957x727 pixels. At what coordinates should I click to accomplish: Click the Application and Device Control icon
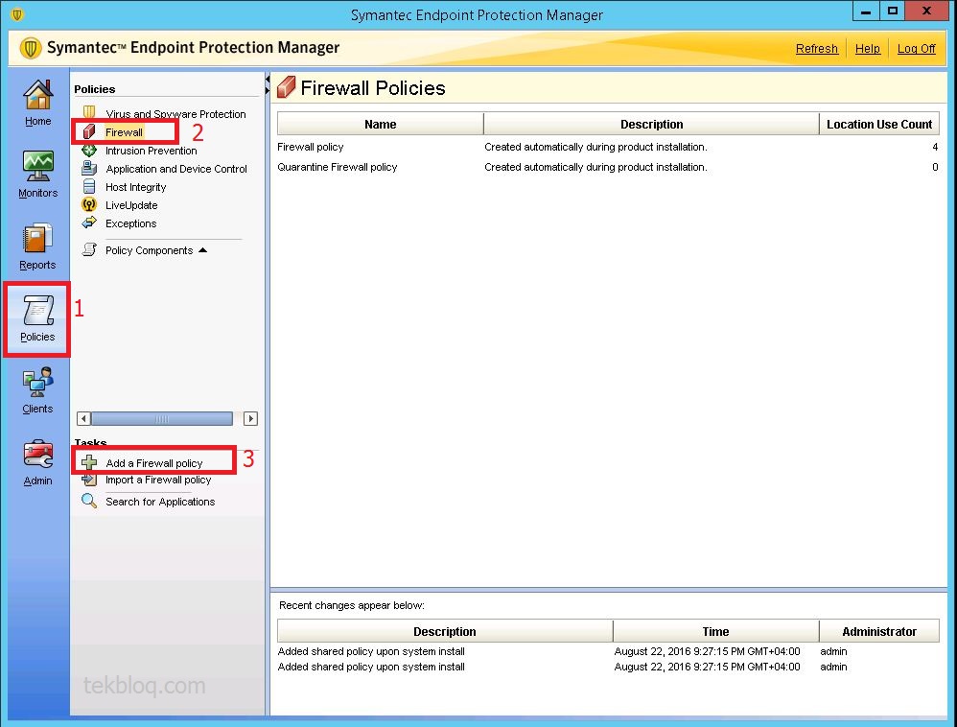point(89,168)
